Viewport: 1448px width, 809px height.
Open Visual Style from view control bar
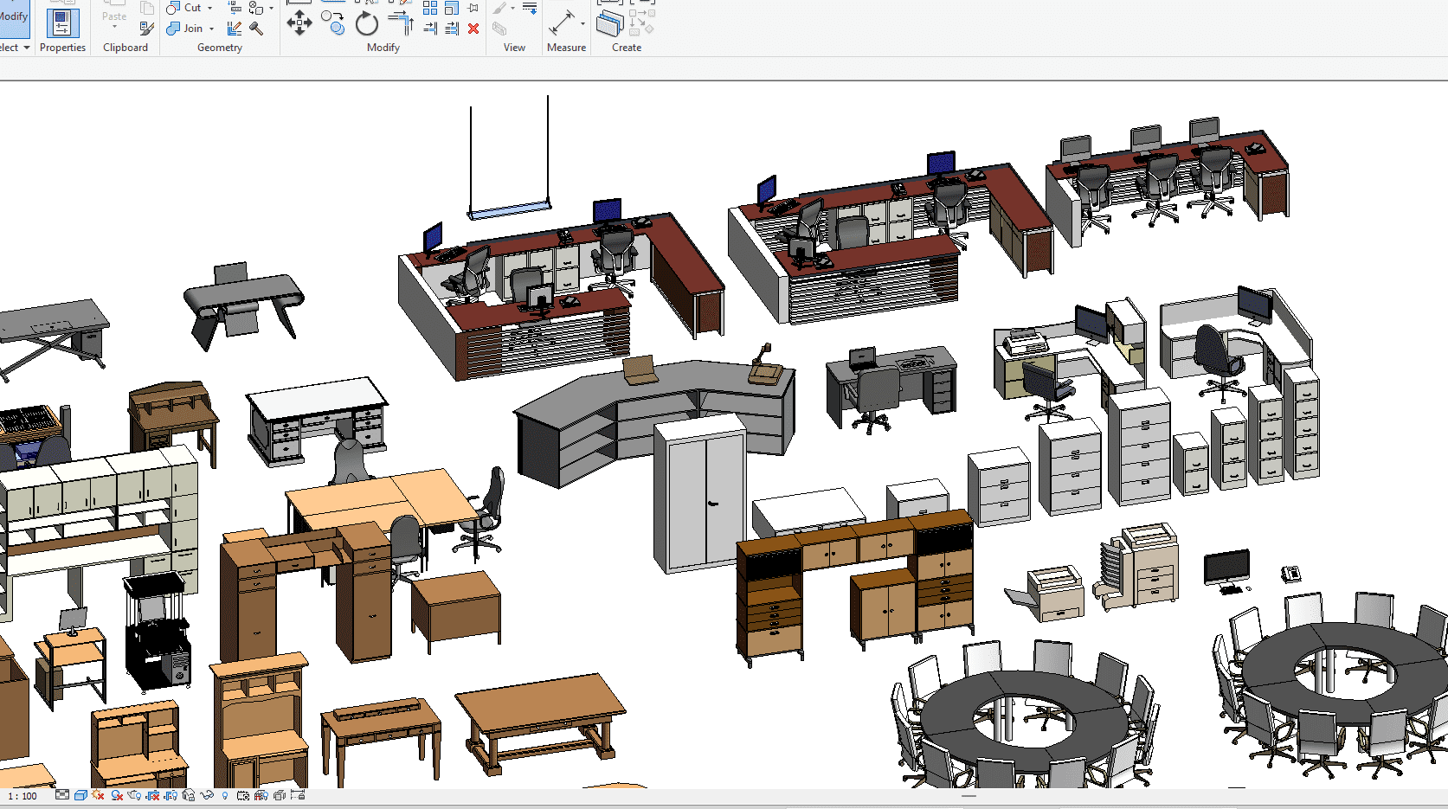pyautogui.click(x=80, y=795)
